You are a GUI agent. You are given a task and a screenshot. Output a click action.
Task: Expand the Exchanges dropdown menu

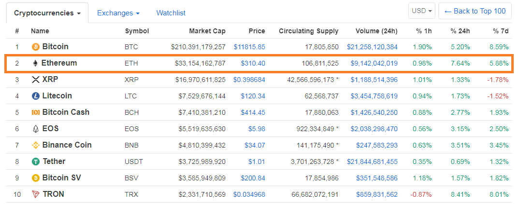click(x=118, y=13)
